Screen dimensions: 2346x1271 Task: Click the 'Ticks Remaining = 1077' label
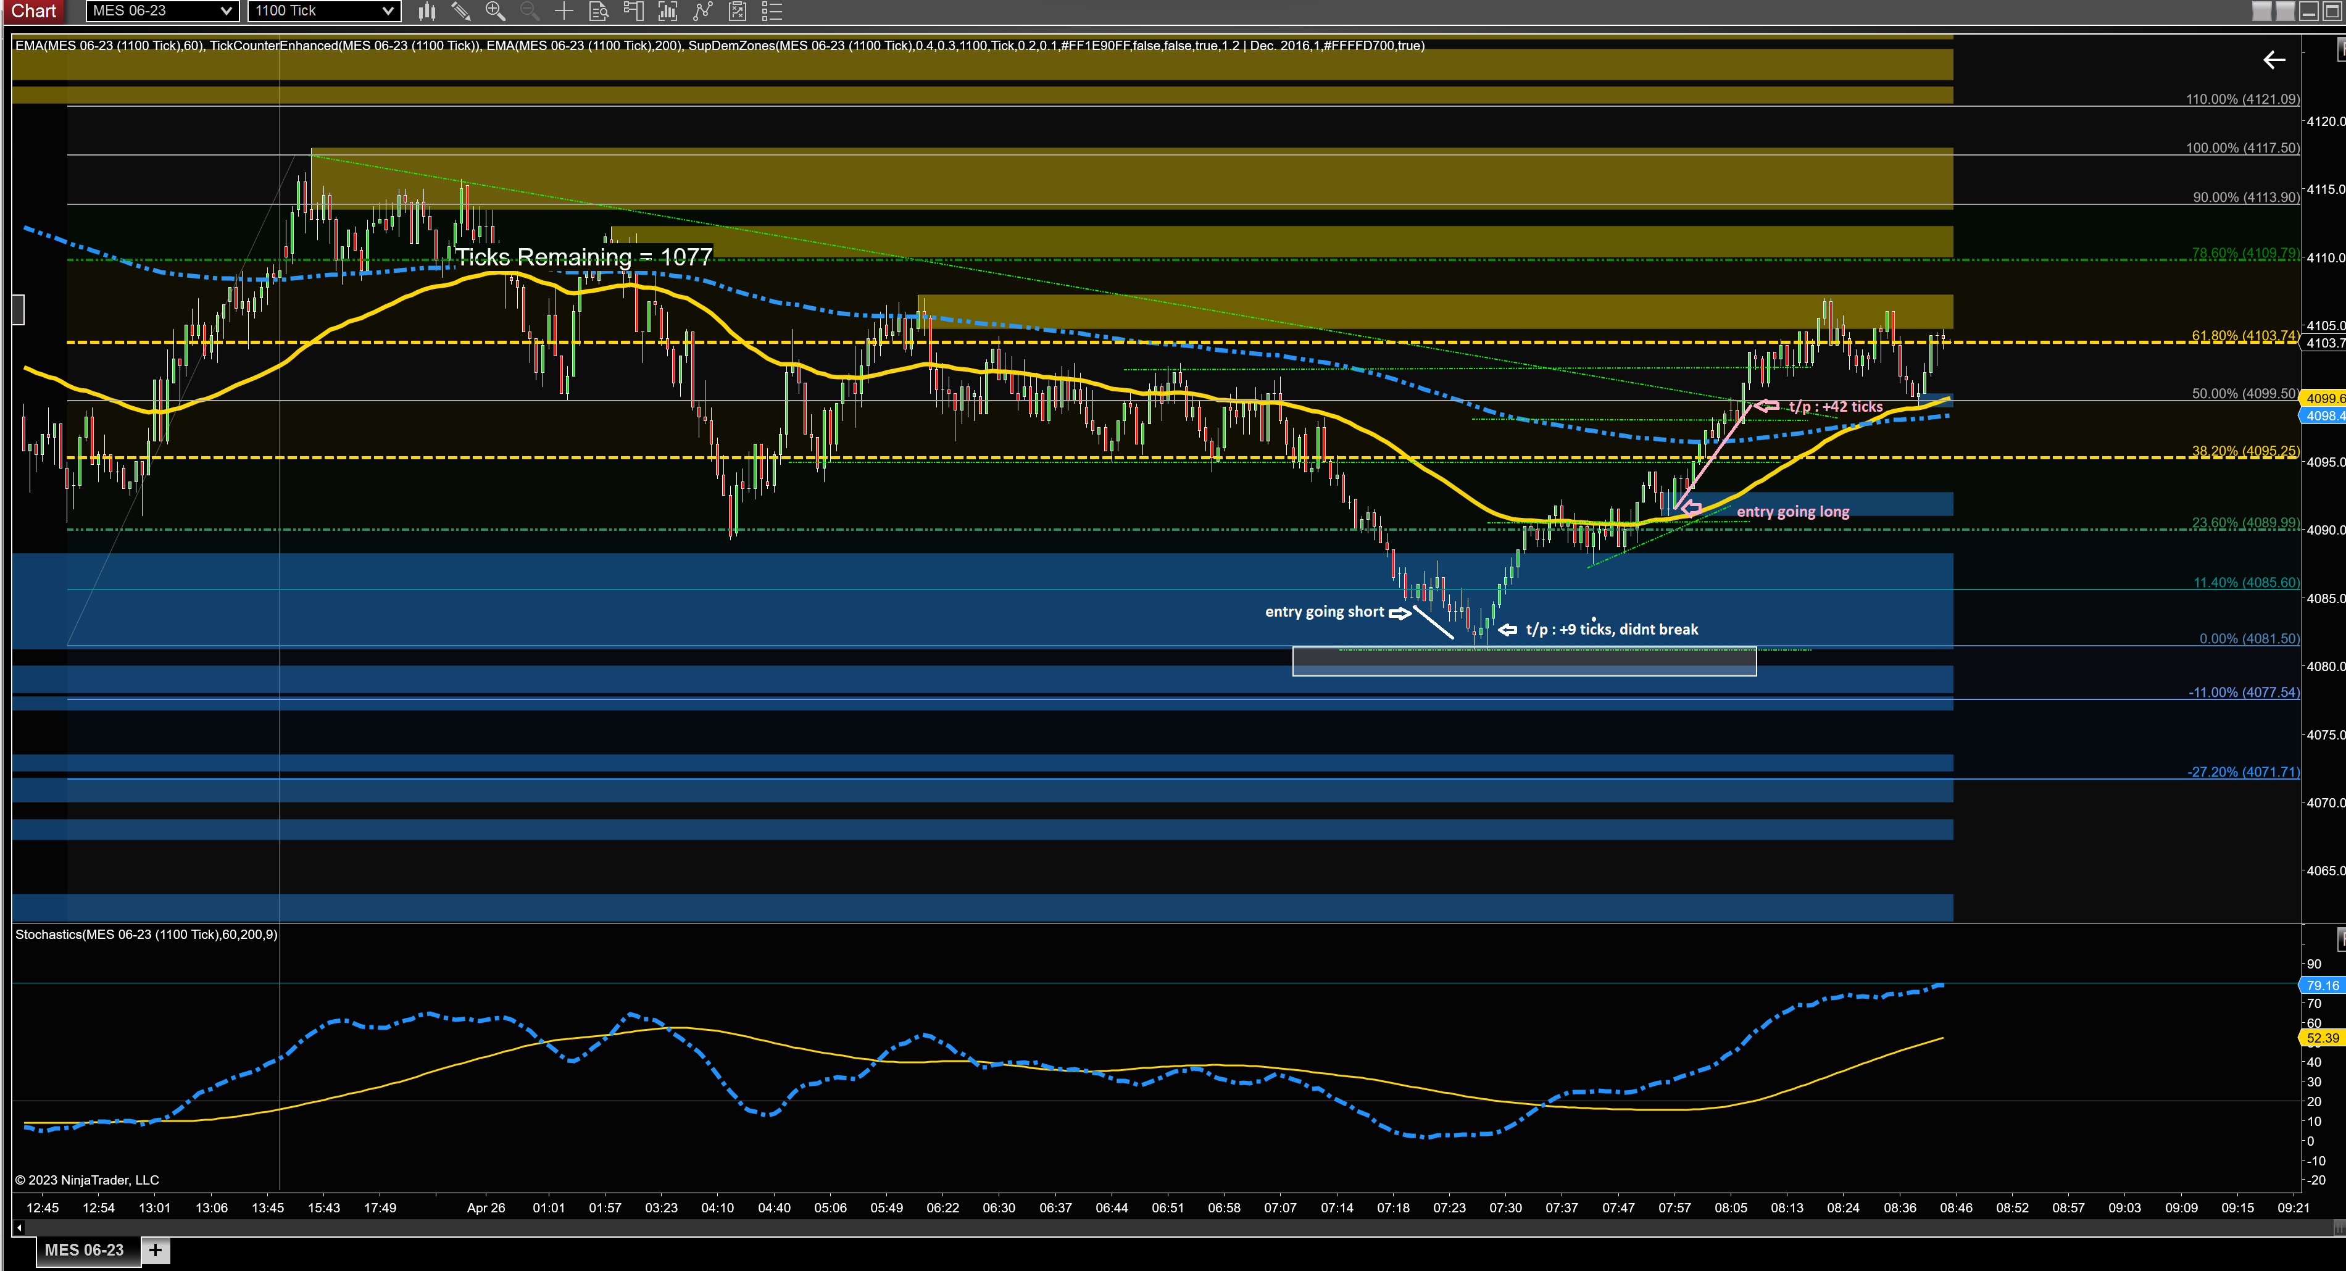(x=584, y=257)
